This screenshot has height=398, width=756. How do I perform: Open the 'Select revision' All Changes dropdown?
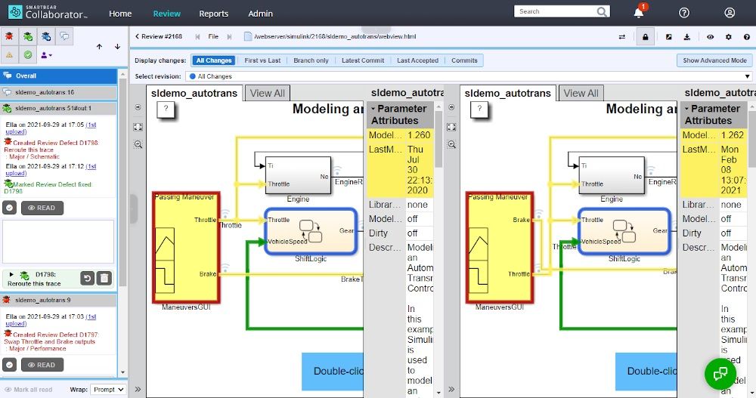469,76
